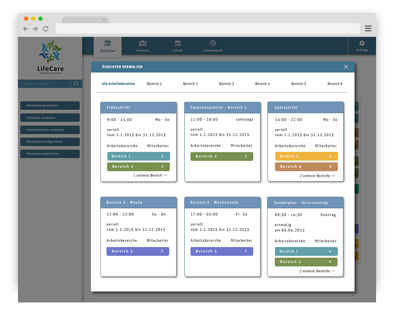Click the Standort search magnifier icon
This screenshot has width=394, height=321.
76,84
